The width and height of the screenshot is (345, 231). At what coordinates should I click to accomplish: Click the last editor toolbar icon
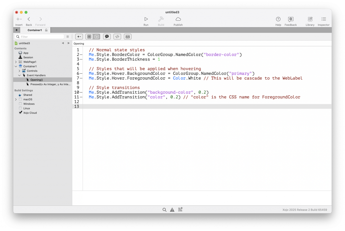point(128,37)
